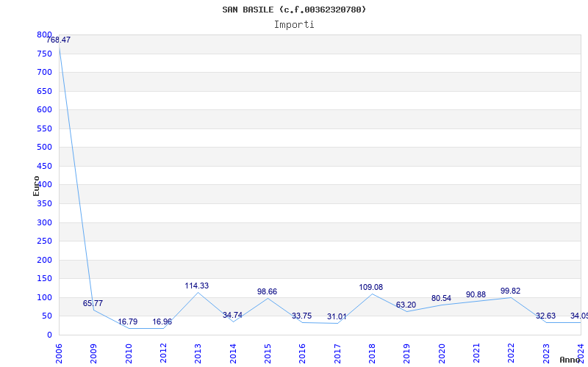Click the 2016 x-axis label
The height and width of the screenshot is (367, 588).
[302, 353]
